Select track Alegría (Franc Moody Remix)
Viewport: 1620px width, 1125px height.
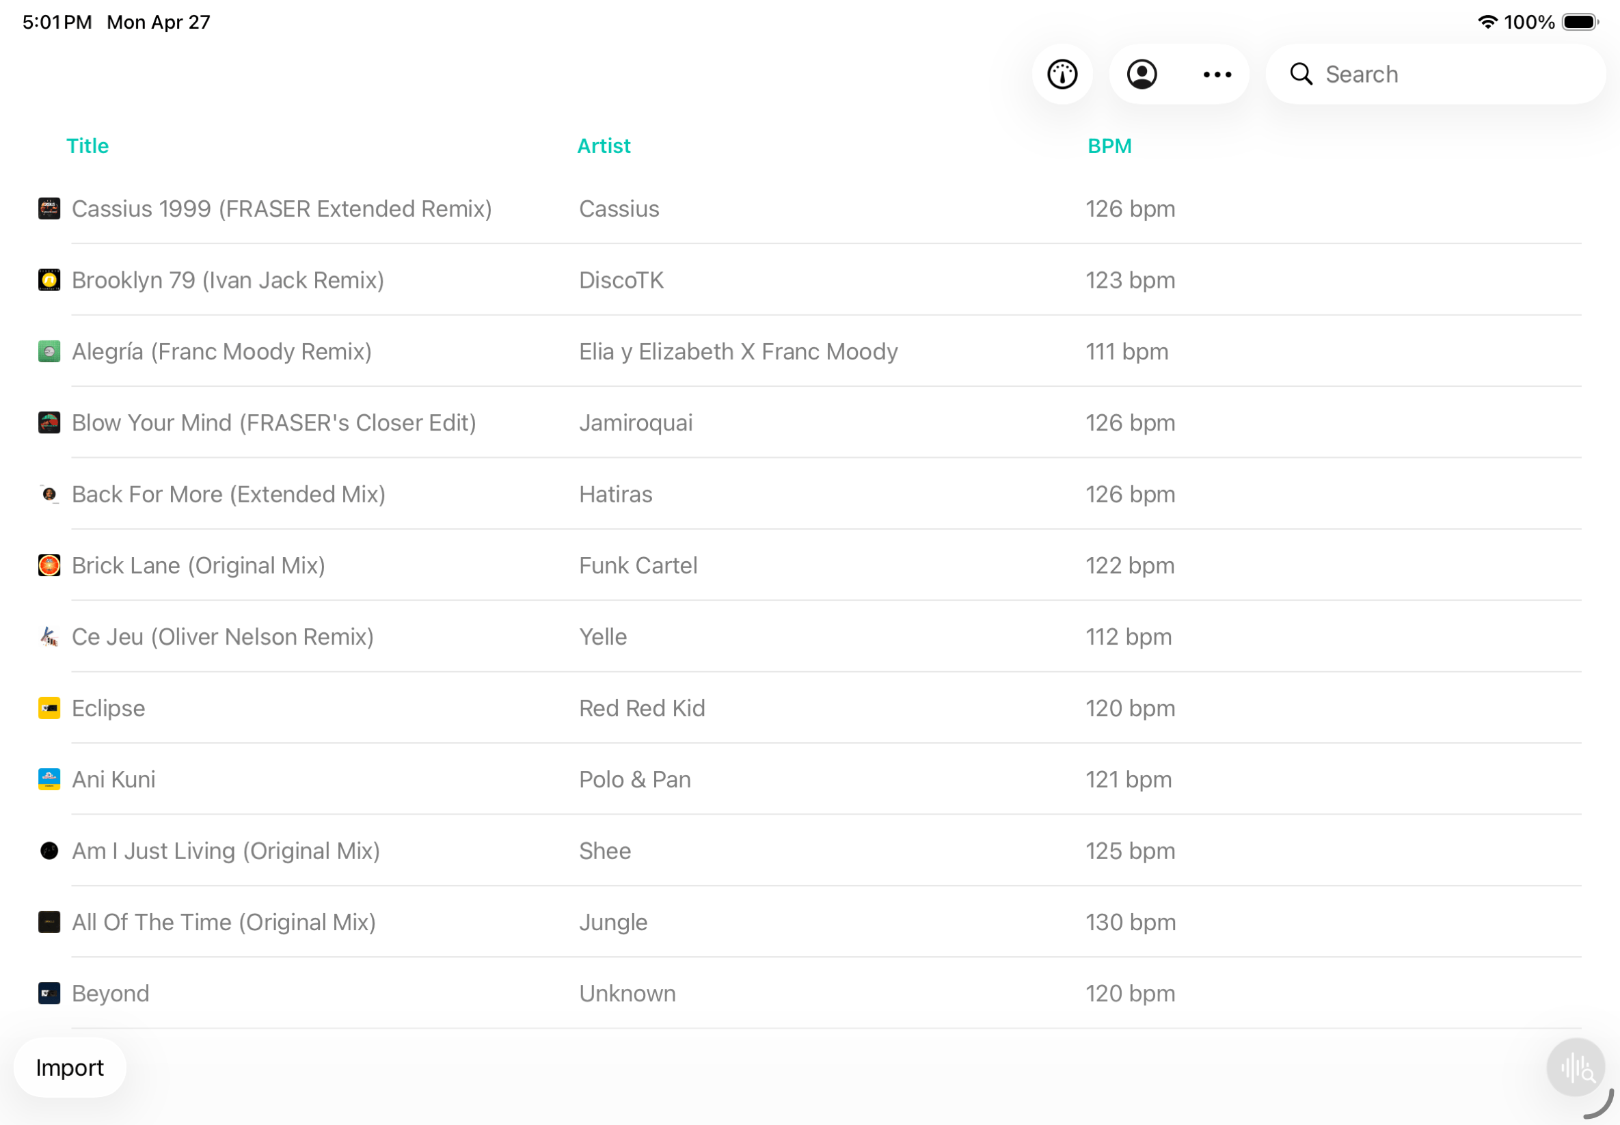click(221, 351)
